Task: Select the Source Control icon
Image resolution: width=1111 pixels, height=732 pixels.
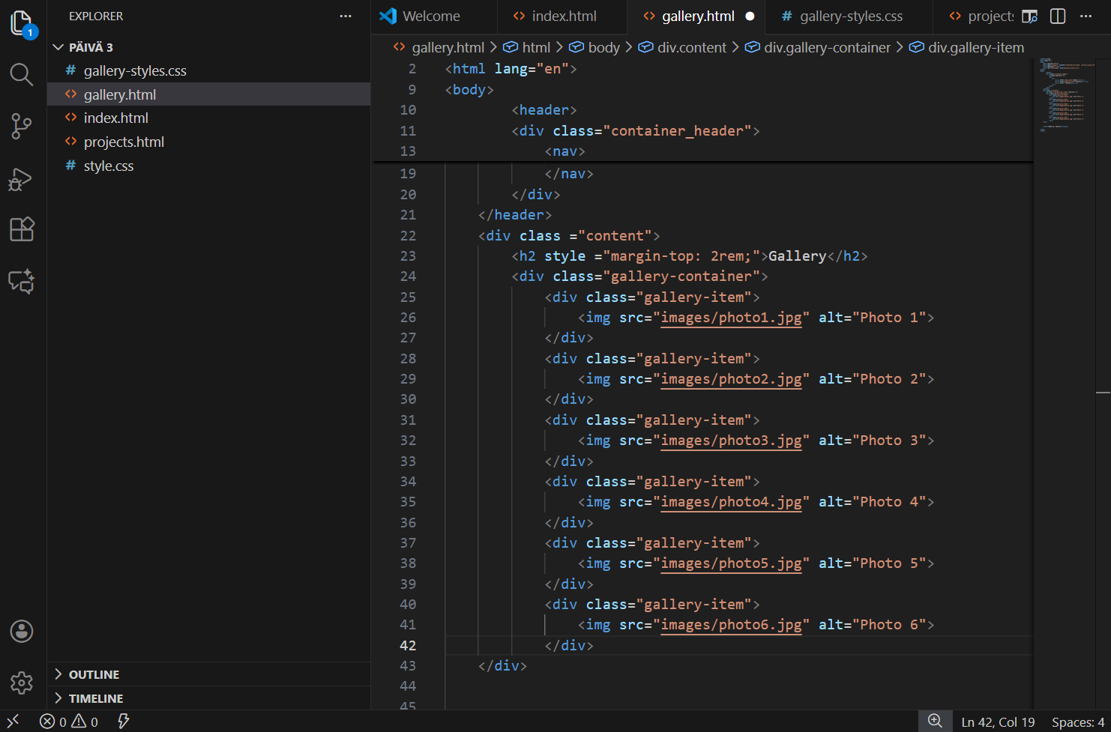Action: click(21, 126)
